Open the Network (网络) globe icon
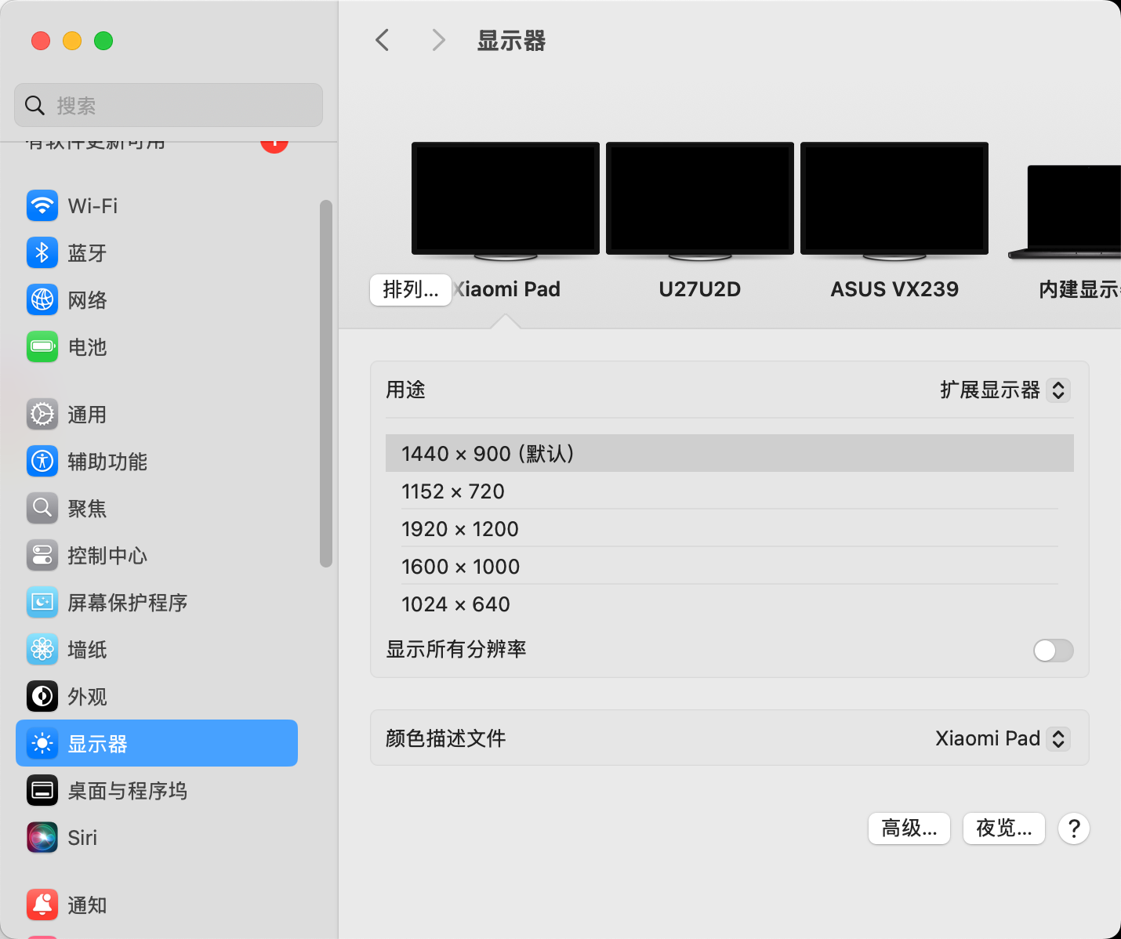The image size is (1121, 939). 42,300
